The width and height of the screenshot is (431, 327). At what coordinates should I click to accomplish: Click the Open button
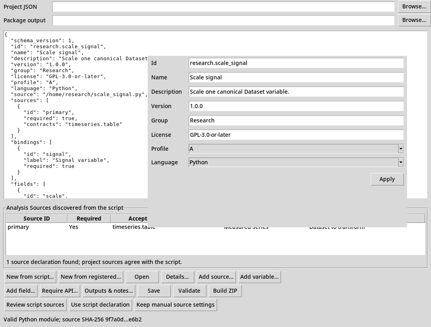tap(142, 277)
